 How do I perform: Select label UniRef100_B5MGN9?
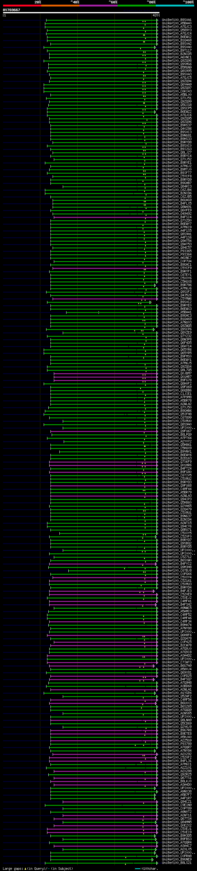[x=176, y=68]
